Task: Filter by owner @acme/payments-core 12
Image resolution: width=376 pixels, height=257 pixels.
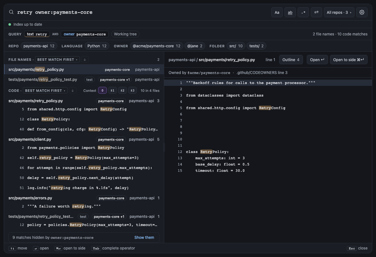Action: [x=156, y=46]
